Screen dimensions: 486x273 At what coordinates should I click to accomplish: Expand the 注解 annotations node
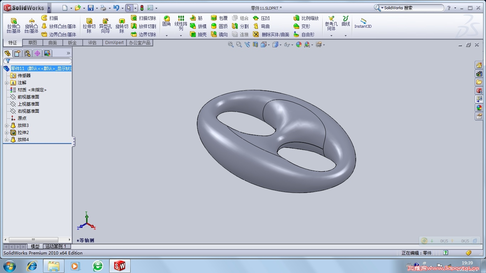[x=6, y=83]
